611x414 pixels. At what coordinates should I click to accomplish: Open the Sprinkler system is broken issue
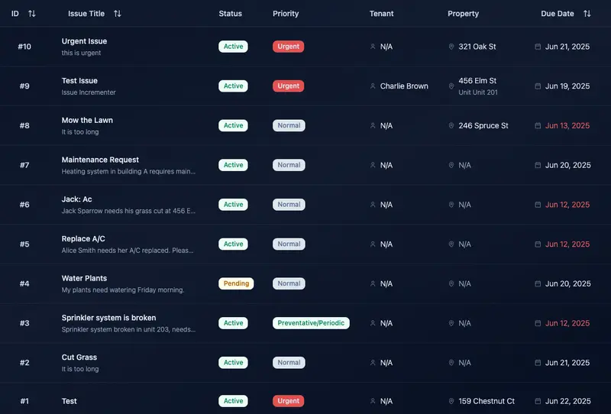108,318
